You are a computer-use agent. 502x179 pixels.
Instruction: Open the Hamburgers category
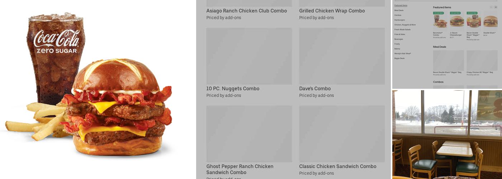coord(399,20)
